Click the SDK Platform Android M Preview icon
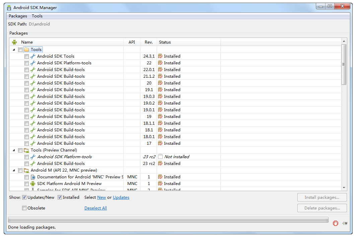Viewport: 357px width, 238px height. coord(33,184)
